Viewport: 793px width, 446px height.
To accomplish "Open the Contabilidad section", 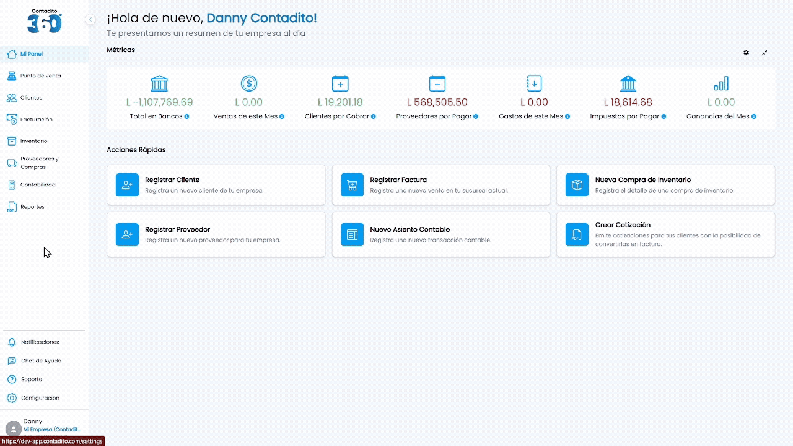I will coord(44,185).
